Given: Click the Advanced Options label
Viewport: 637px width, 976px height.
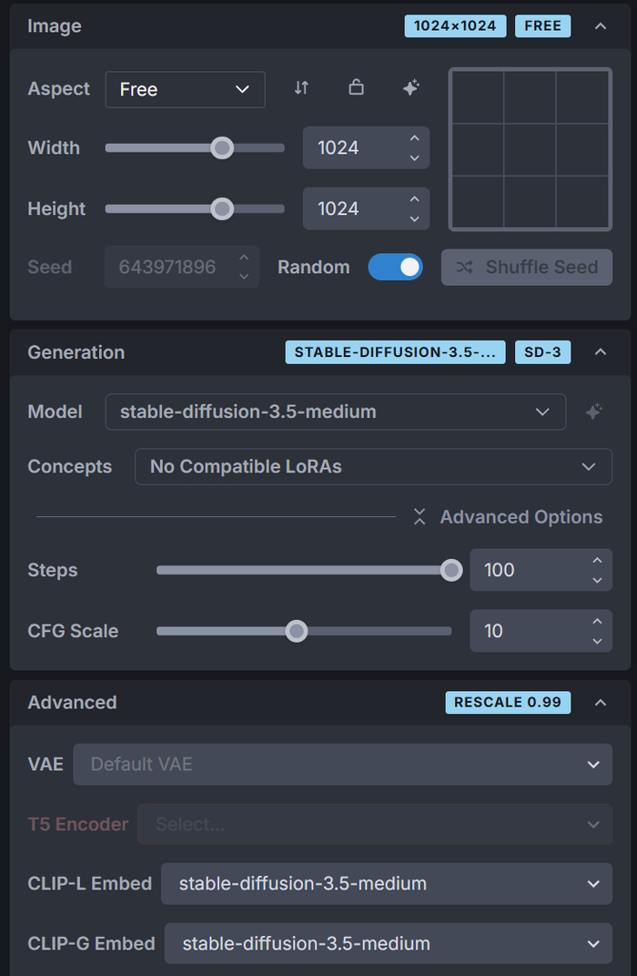Looking at the screenshot, I should 521,517.
